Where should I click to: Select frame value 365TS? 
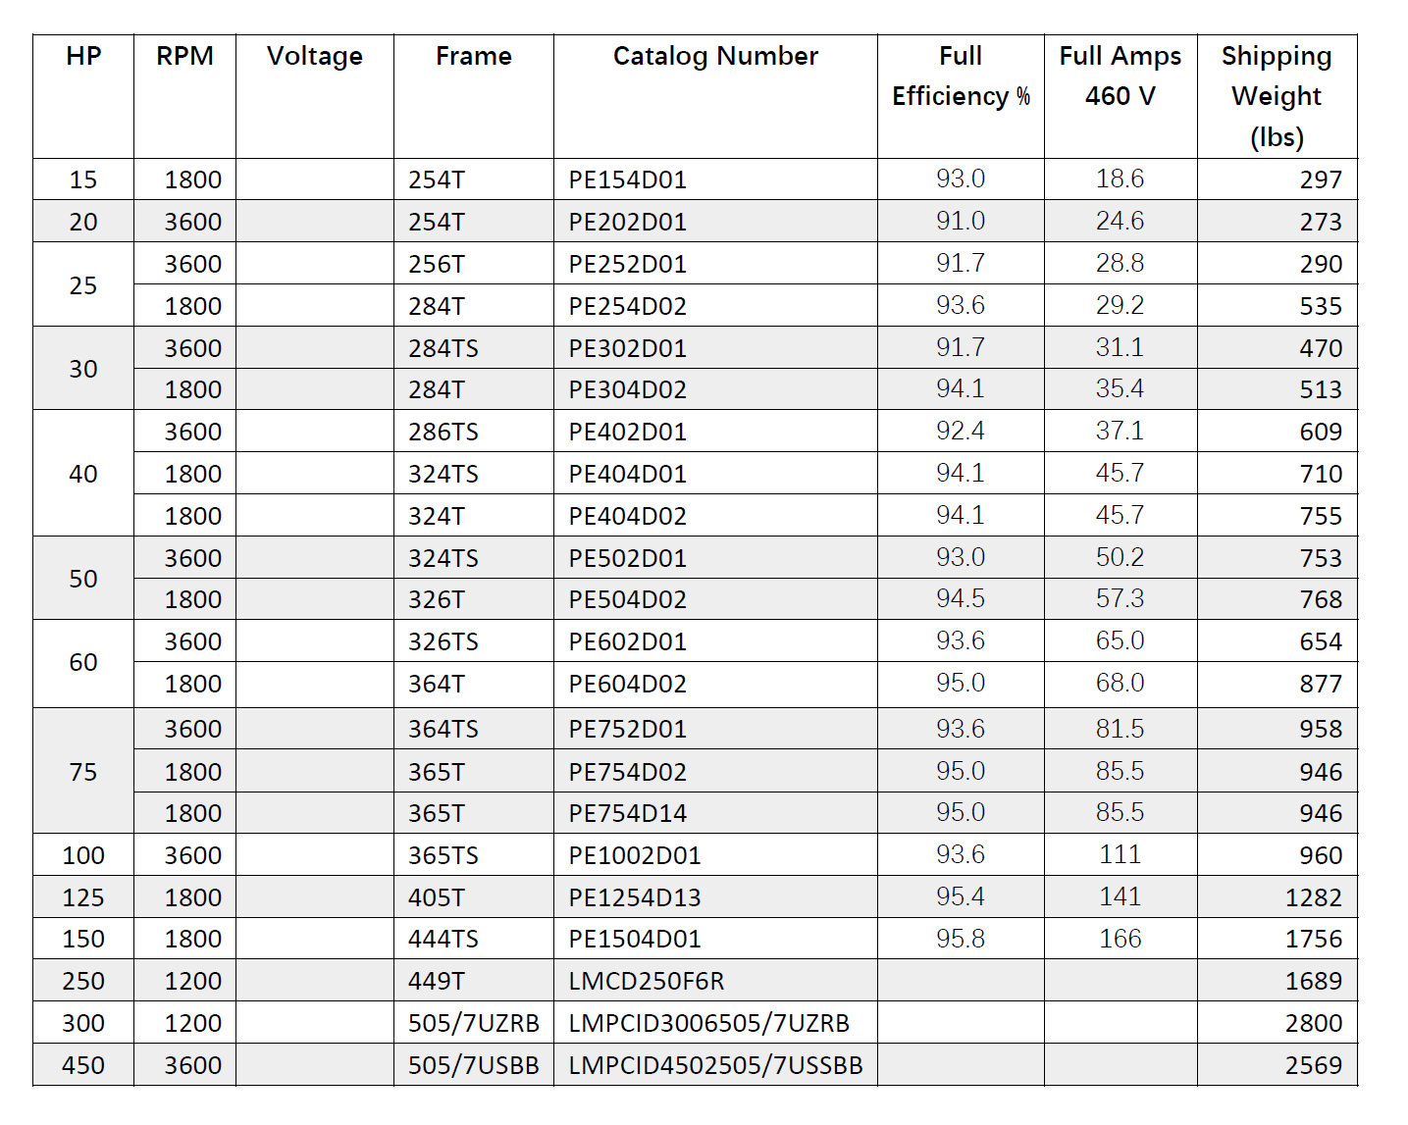(x=443, y=855)
